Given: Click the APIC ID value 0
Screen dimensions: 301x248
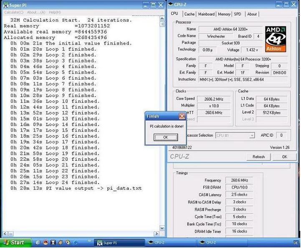Looking at the screenshot, I should pos(281,136).
